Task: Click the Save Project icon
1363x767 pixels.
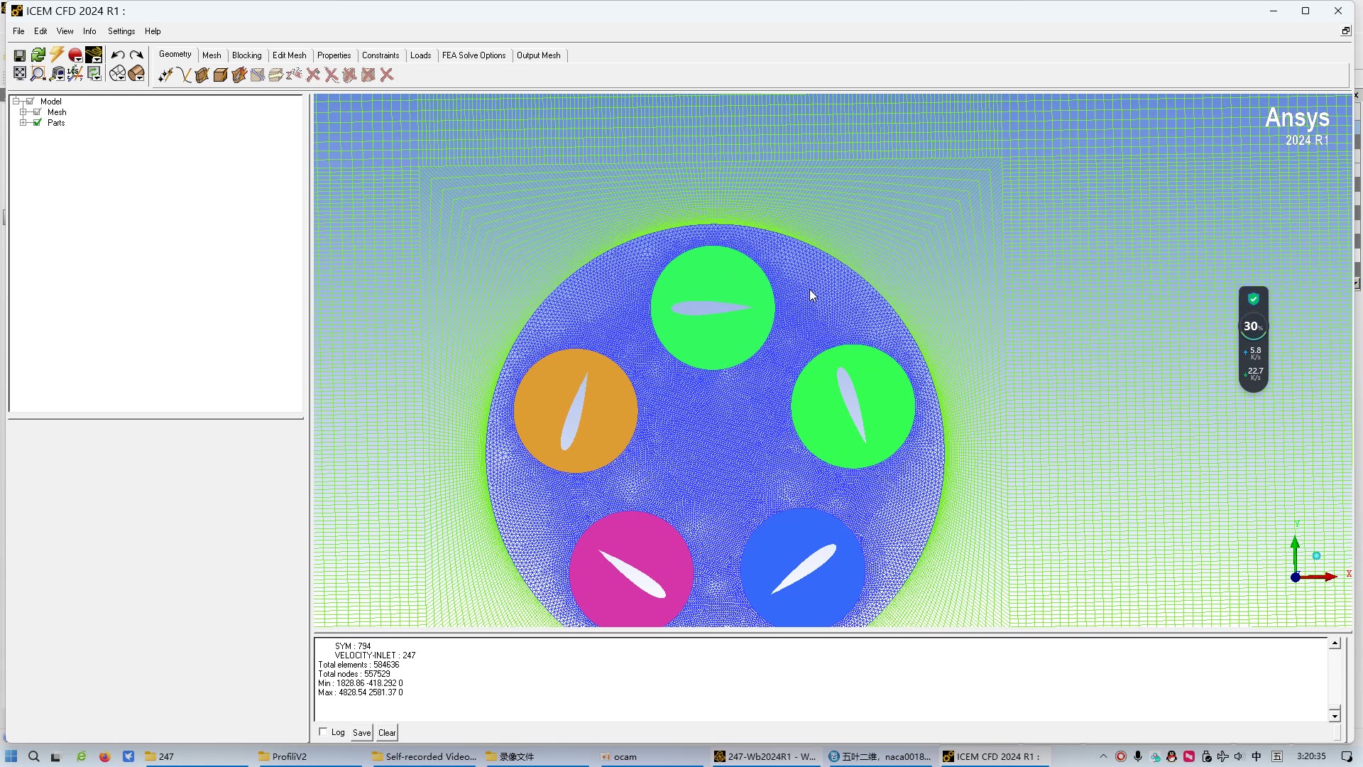Action: (20, 55)
